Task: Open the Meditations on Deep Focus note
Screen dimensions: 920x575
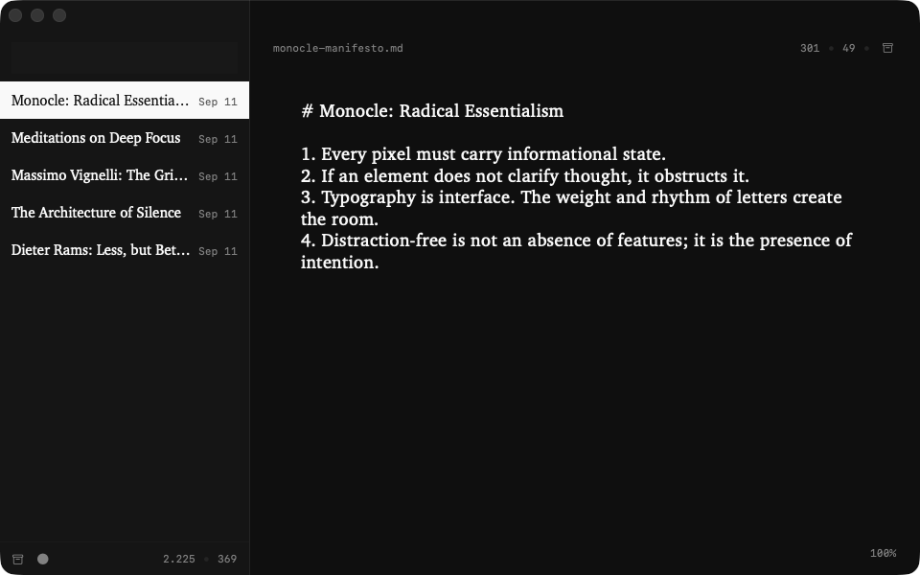Action: point(125,138)
